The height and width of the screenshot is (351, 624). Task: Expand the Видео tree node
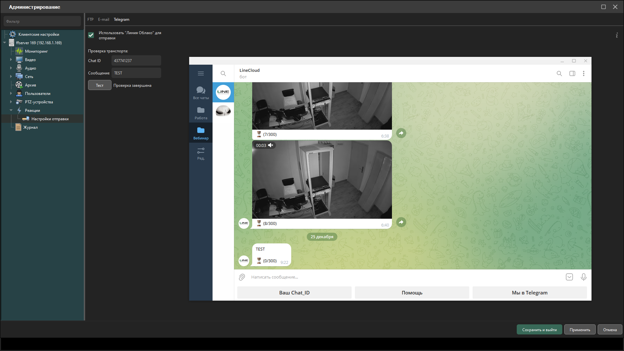pyautogui.click(x=11, y=60)
